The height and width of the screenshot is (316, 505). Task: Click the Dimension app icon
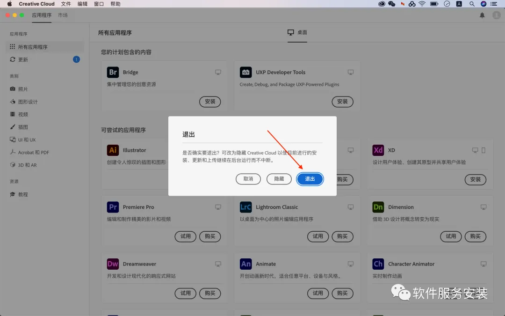pos(378,207)
